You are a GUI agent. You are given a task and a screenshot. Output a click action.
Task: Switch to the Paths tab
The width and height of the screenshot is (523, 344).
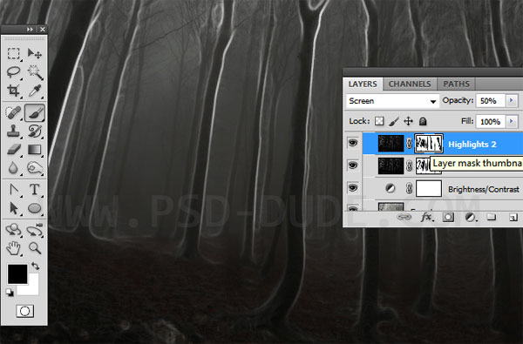tap(456, 84)
